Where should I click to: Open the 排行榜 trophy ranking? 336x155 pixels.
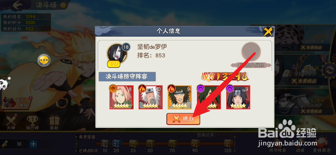[x=32, y=122]
